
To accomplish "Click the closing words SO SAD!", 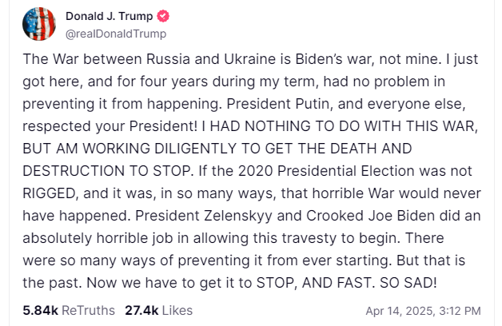I will click(x=408, y=283).
